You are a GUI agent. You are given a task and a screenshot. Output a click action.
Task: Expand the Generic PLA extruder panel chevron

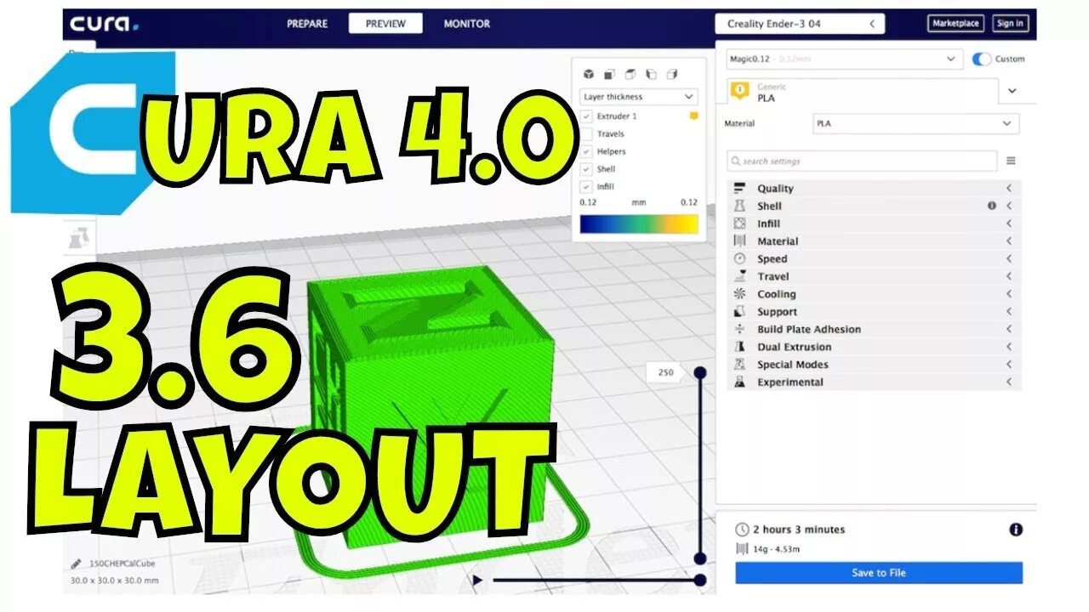1012,90
